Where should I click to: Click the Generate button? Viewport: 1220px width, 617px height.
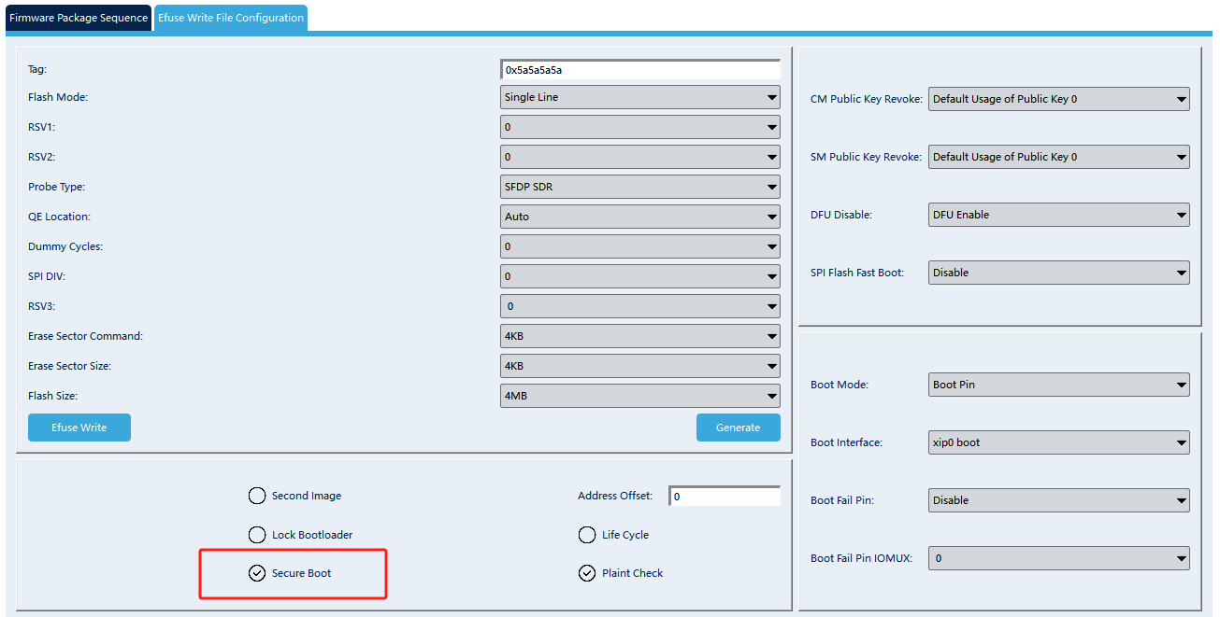pos(739,428)
